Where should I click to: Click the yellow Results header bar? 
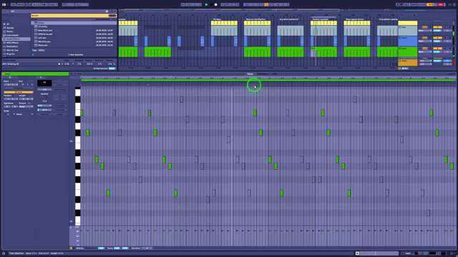pyautogui.click(x=74, y=16)
